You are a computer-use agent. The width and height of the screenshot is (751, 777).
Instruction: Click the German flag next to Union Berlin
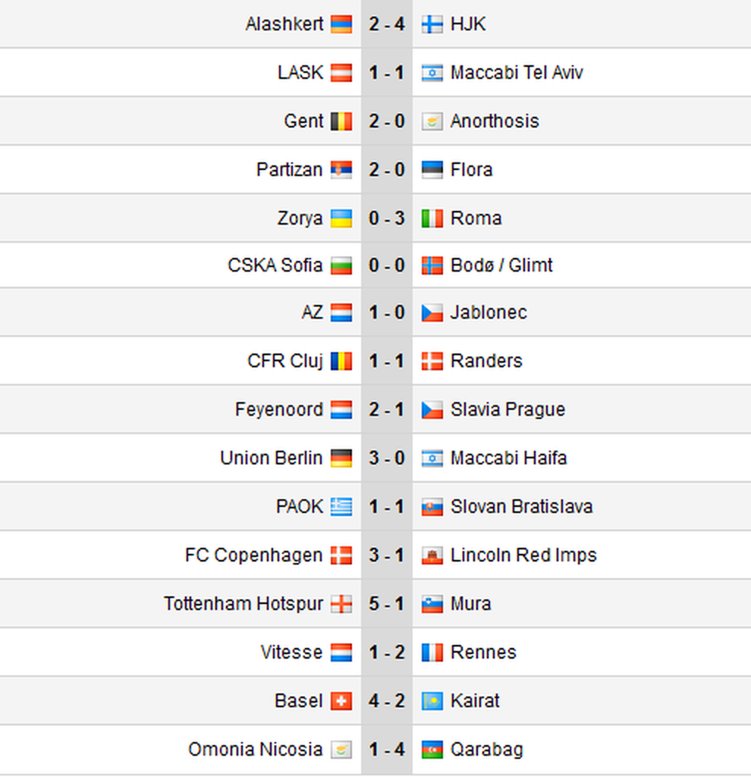341,458
